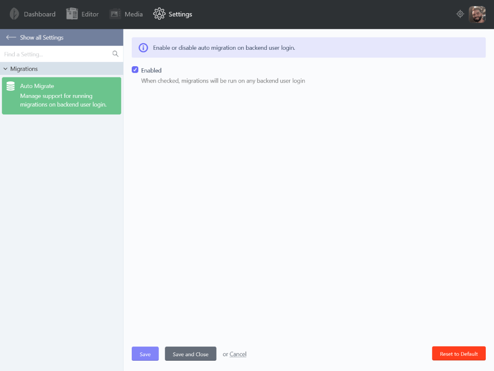Go to Editor menu label
This screenshot has height=371, width=494.
pyautogui.click(x=90, y=14)
